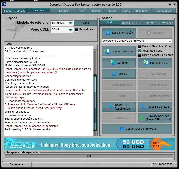
Task: Click the Dump RAM chip icon
Action: 112,118
